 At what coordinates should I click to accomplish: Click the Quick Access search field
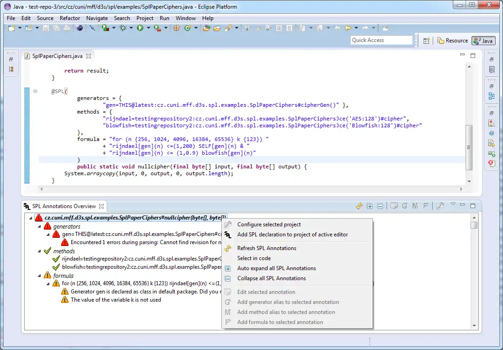[381, 40]
